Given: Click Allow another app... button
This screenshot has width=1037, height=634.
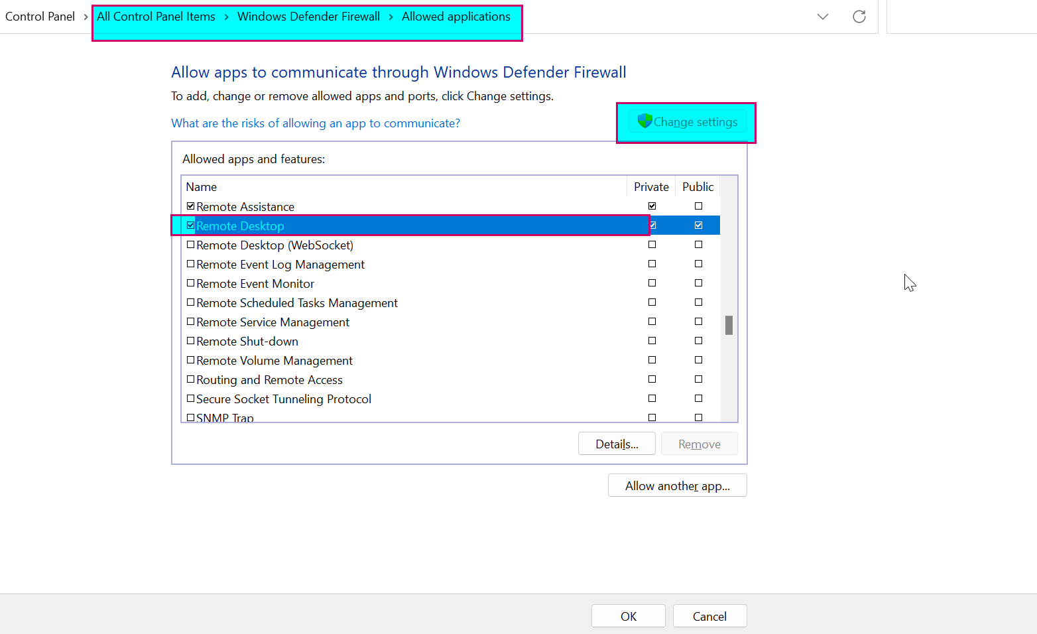Looking at the screenshot, I should click(x=677, y=485).
